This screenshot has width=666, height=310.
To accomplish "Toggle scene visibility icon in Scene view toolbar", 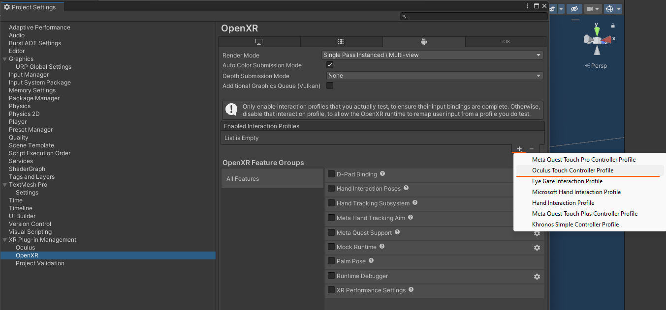I will (574, 9).
